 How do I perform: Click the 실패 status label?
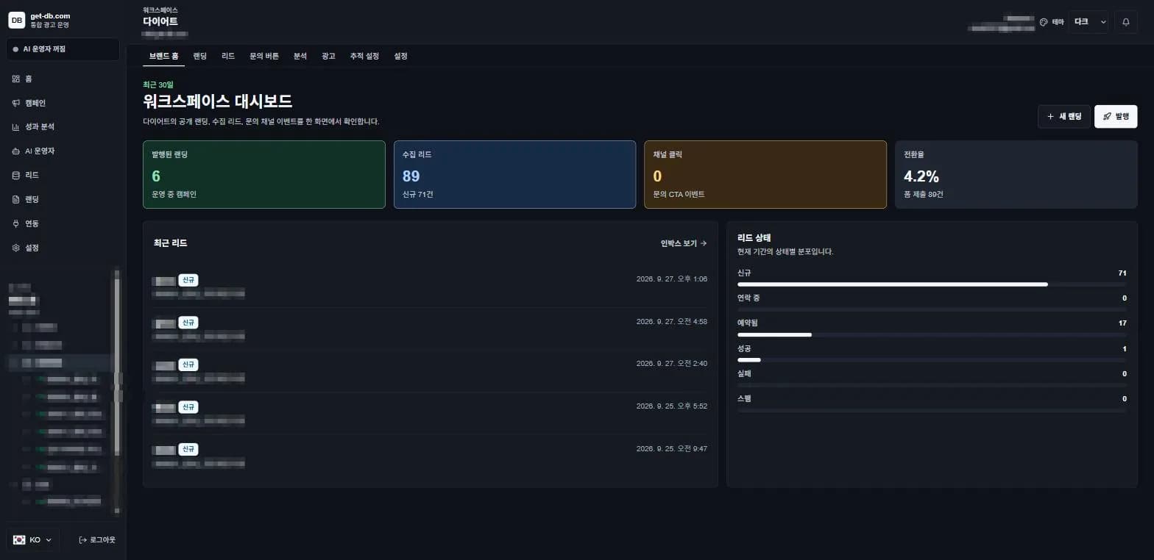pyautogui.click(x=744, y=373)
